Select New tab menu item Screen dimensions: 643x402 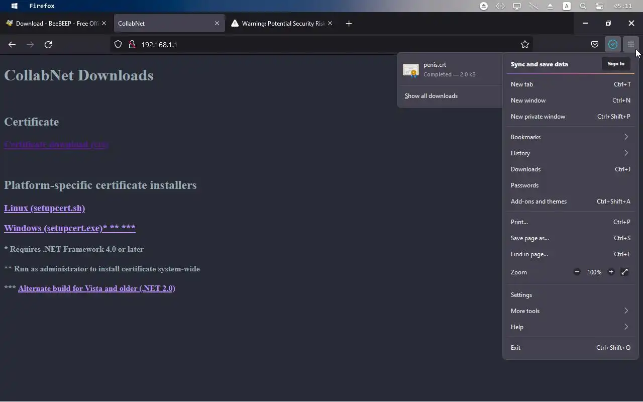[x=571, y=84]
